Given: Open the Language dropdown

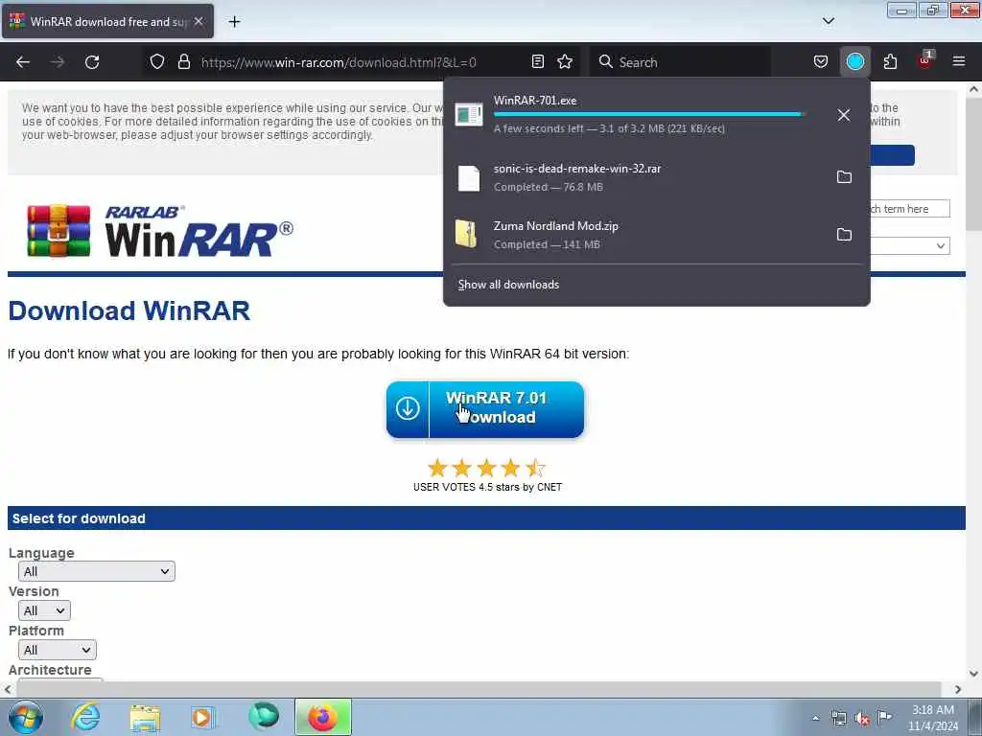Looking at the screenshot, I should pyautogui.click(x=97, y=571).
